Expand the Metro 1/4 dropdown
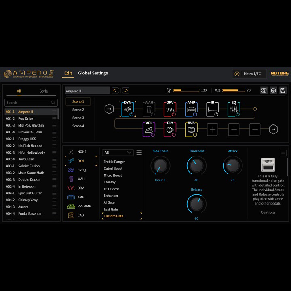 pos(253,74)
